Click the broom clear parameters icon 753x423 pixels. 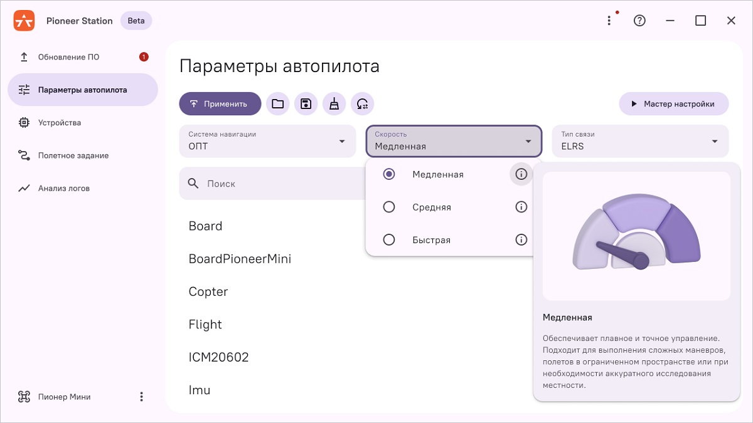334,104
